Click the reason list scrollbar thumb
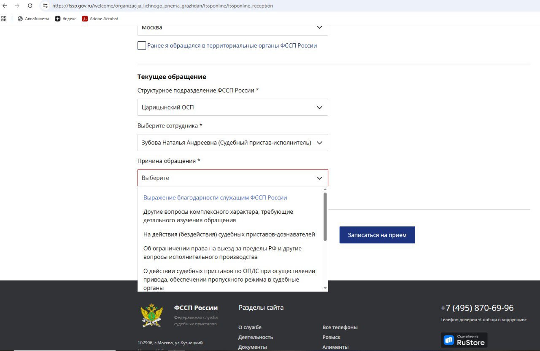 coord(325,217)
